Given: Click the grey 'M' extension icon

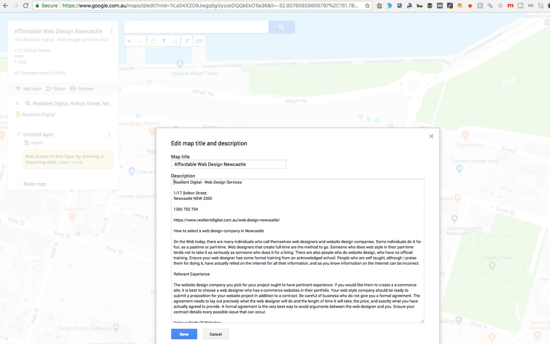Looking at the screenshot, I should [x=440, y=5].
